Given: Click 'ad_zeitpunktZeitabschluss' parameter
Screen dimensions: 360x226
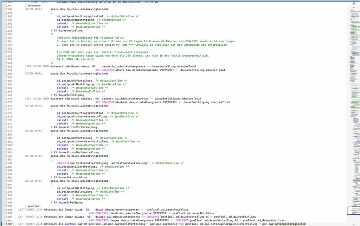Looking at the screenshot, I should (77, 167).
